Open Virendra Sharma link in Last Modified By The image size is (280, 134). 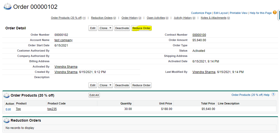coord(204,72)
